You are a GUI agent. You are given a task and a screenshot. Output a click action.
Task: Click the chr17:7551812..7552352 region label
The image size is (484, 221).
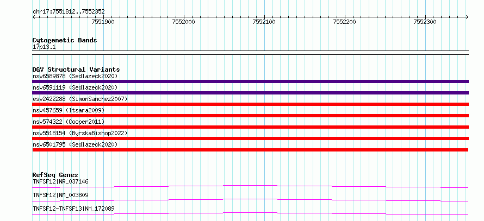point(69,12)
